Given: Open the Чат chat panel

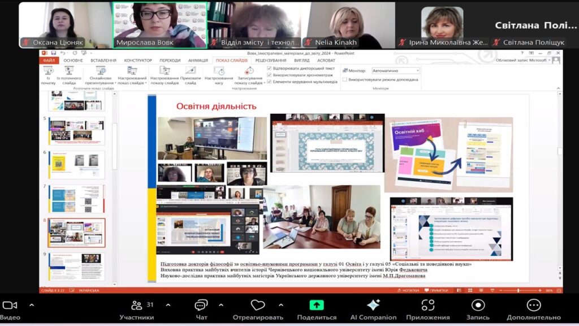Looking at the screenshot, I should click(201, 306).
